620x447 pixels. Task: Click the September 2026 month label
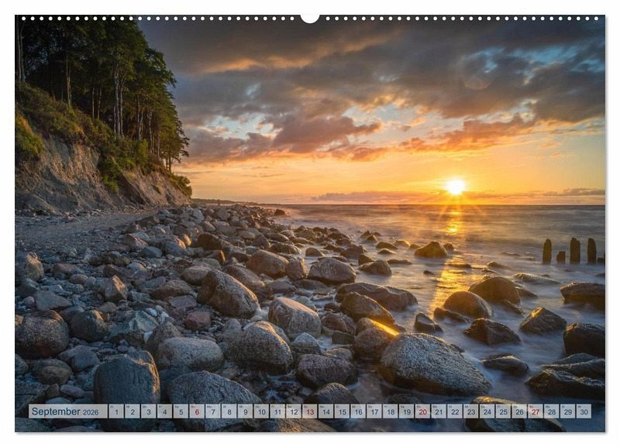point(67,411)
